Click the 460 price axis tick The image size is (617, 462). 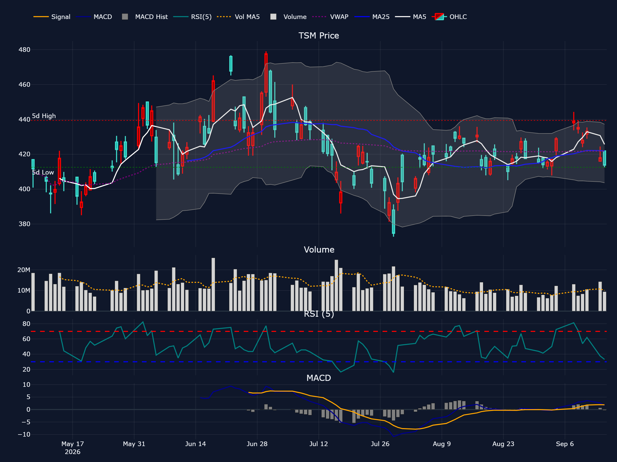tap(24, 84)
